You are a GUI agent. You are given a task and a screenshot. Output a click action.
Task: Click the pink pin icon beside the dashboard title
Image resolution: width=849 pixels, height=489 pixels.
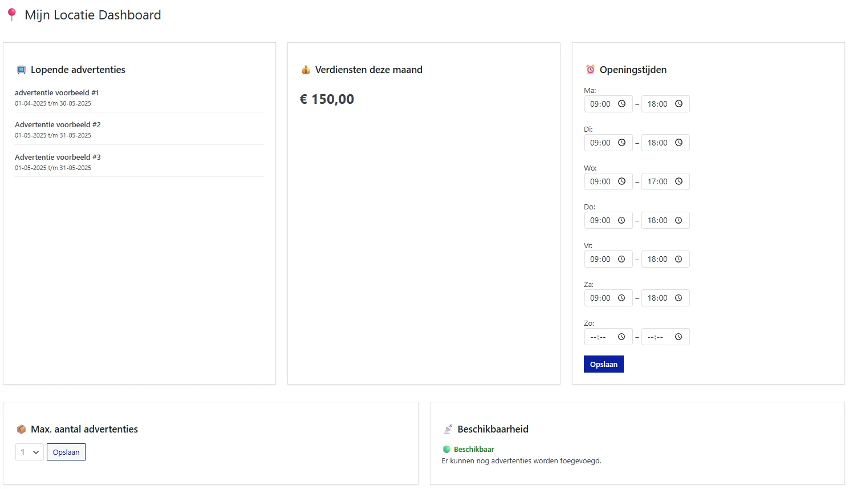point(11,15)
